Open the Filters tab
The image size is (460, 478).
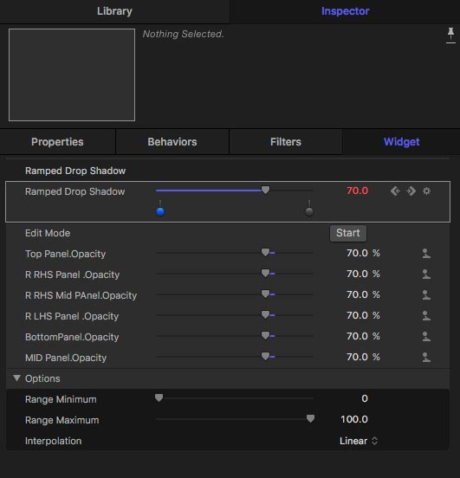pos(286,142)
